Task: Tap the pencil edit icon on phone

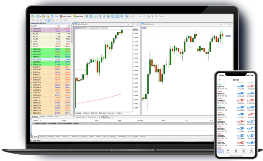Action: coord(219,80)
